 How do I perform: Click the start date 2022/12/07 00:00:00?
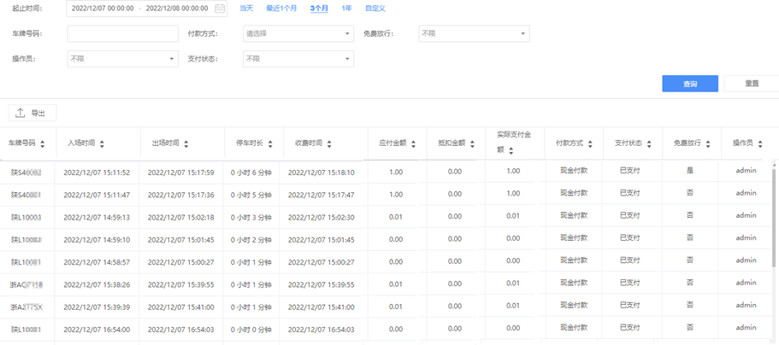point(103,9)
